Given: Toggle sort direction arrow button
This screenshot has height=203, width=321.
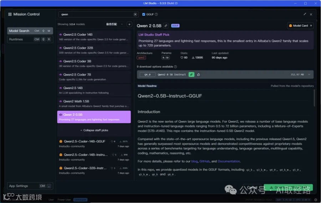Looking at the screenshot, I should point(129,24).
